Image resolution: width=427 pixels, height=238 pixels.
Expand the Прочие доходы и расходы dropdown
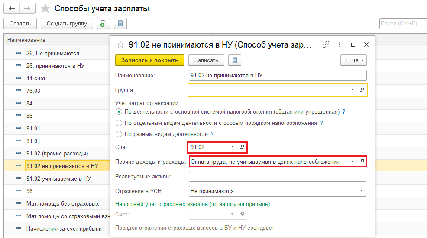tap(353, 162)
